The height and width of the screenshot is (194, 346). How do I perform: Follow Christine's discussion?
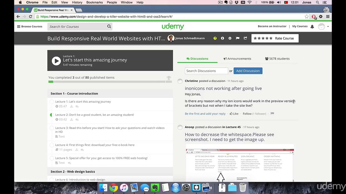click(247, 114)
